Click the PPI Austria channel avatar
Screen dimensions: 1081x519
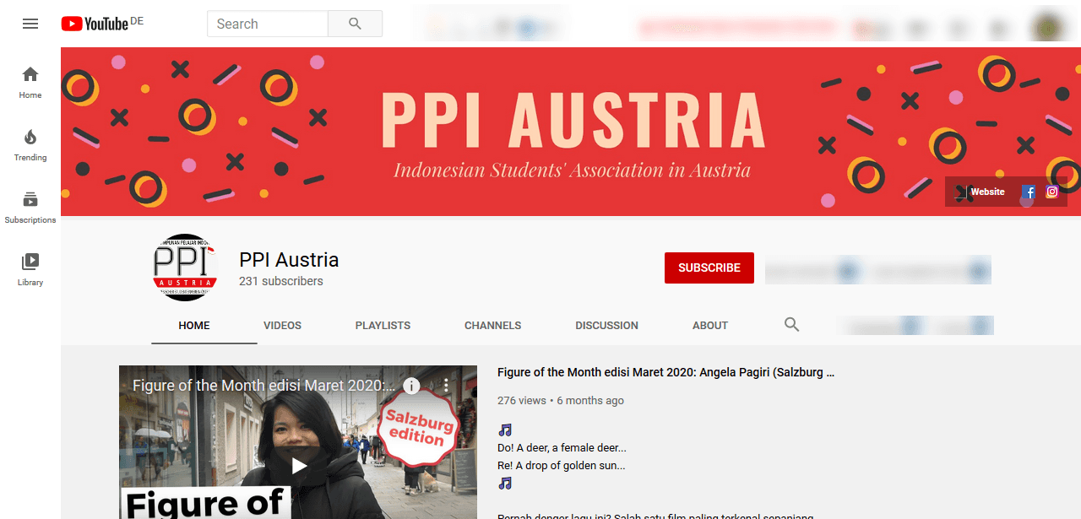(x=186, y=268)
